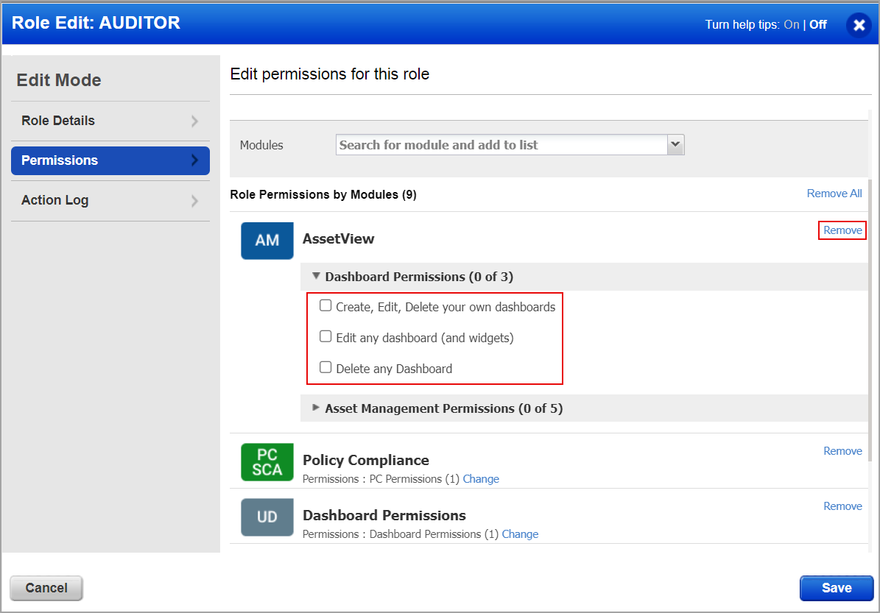Click the 'Modules' field label
The height and width of the screenshot is (613, 880).
click(261, 145)
